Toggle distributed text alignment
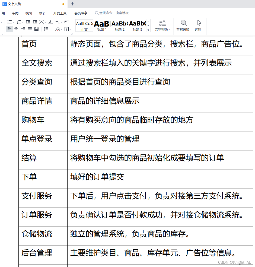Screen dimensions: 255x267 (x=37, y=29)
